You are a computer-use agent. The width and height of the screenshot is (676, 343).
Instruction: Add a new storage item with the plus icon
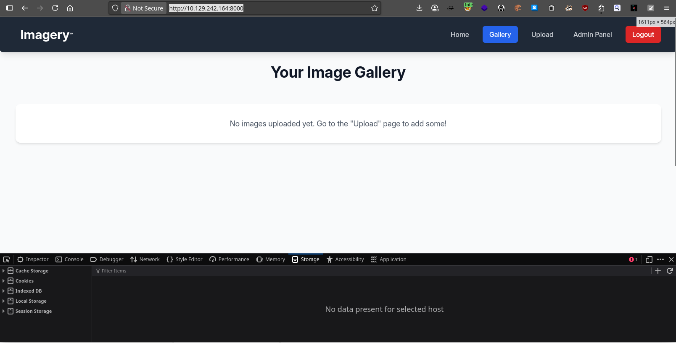click(658, 271)
